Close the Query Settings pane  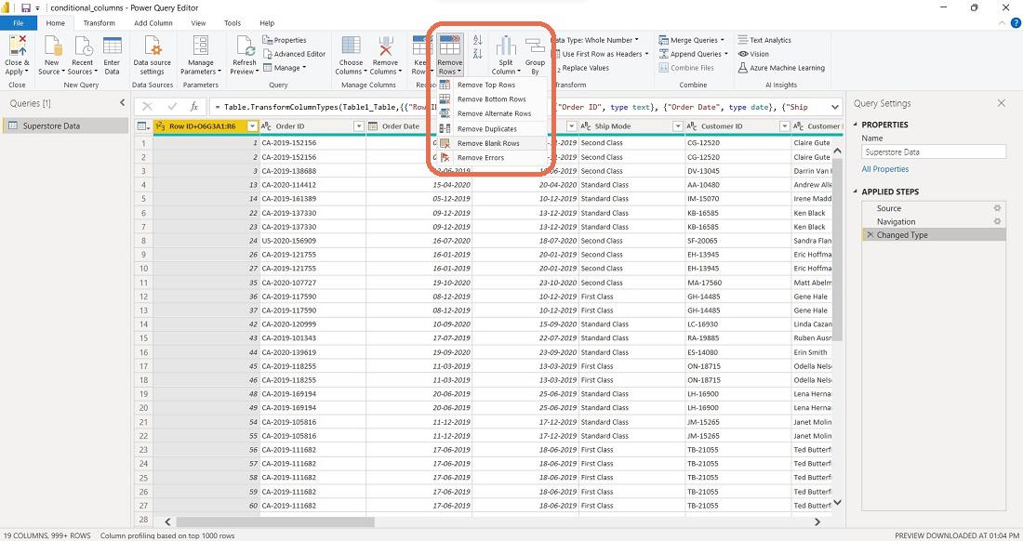(1002, 103)
